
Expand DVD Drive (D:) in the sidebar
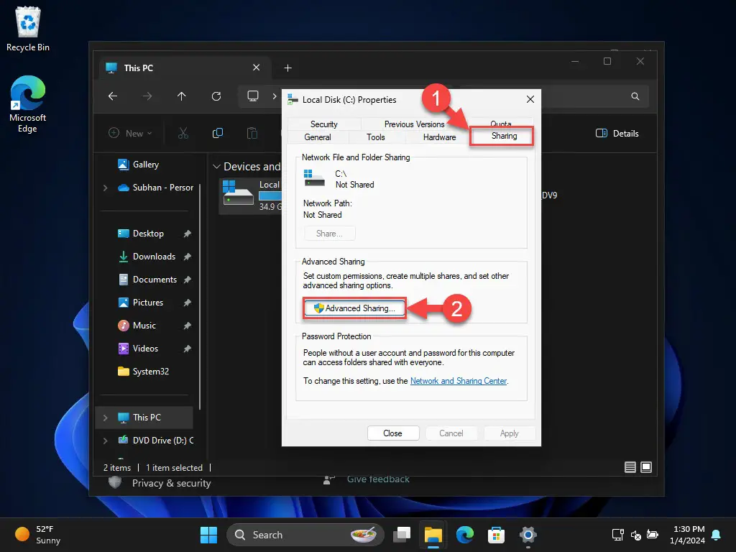105,441
